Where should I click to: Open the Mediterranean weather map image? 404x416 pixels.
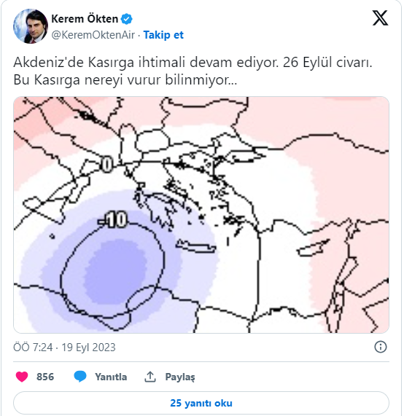click(201, 215)
